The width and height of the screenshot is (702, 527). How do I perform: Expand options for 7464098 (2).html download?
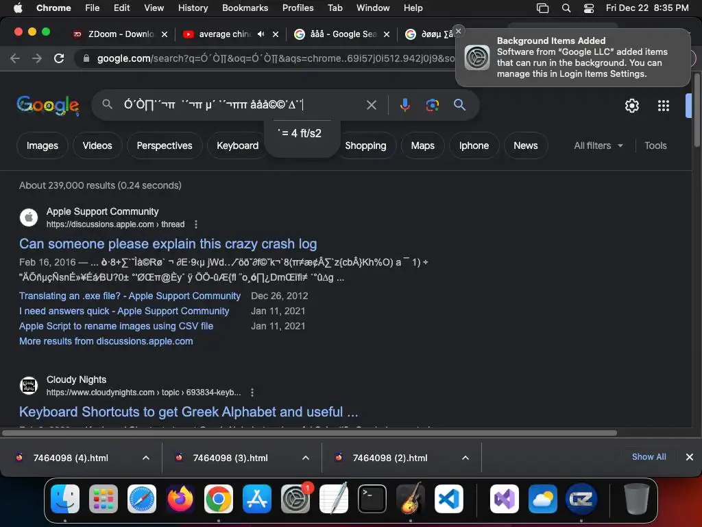(465, 458)
